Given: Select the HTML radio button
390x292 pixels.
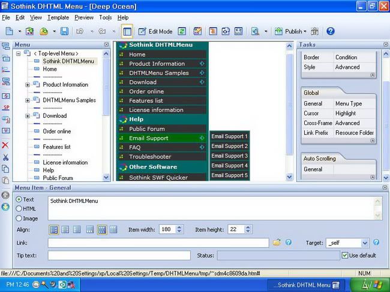Looking at the screenshot, I should [x=19, y=209].
